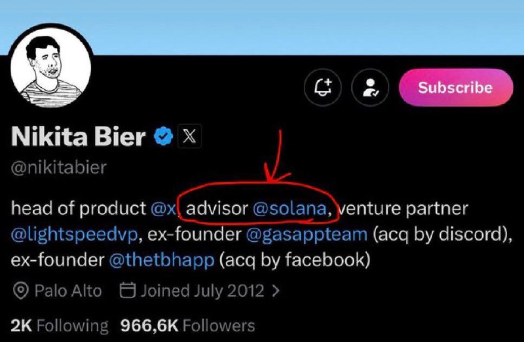Click the calendar icon near join date

click(128, 290)
